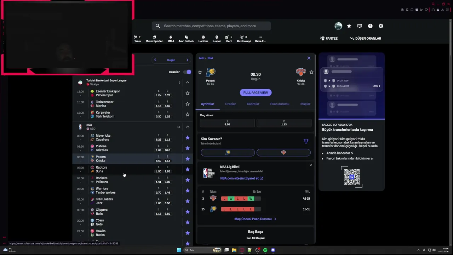Open DÜŞEN ORANLAR page
The width and height of the screenshot is (453, 255).
365,38
